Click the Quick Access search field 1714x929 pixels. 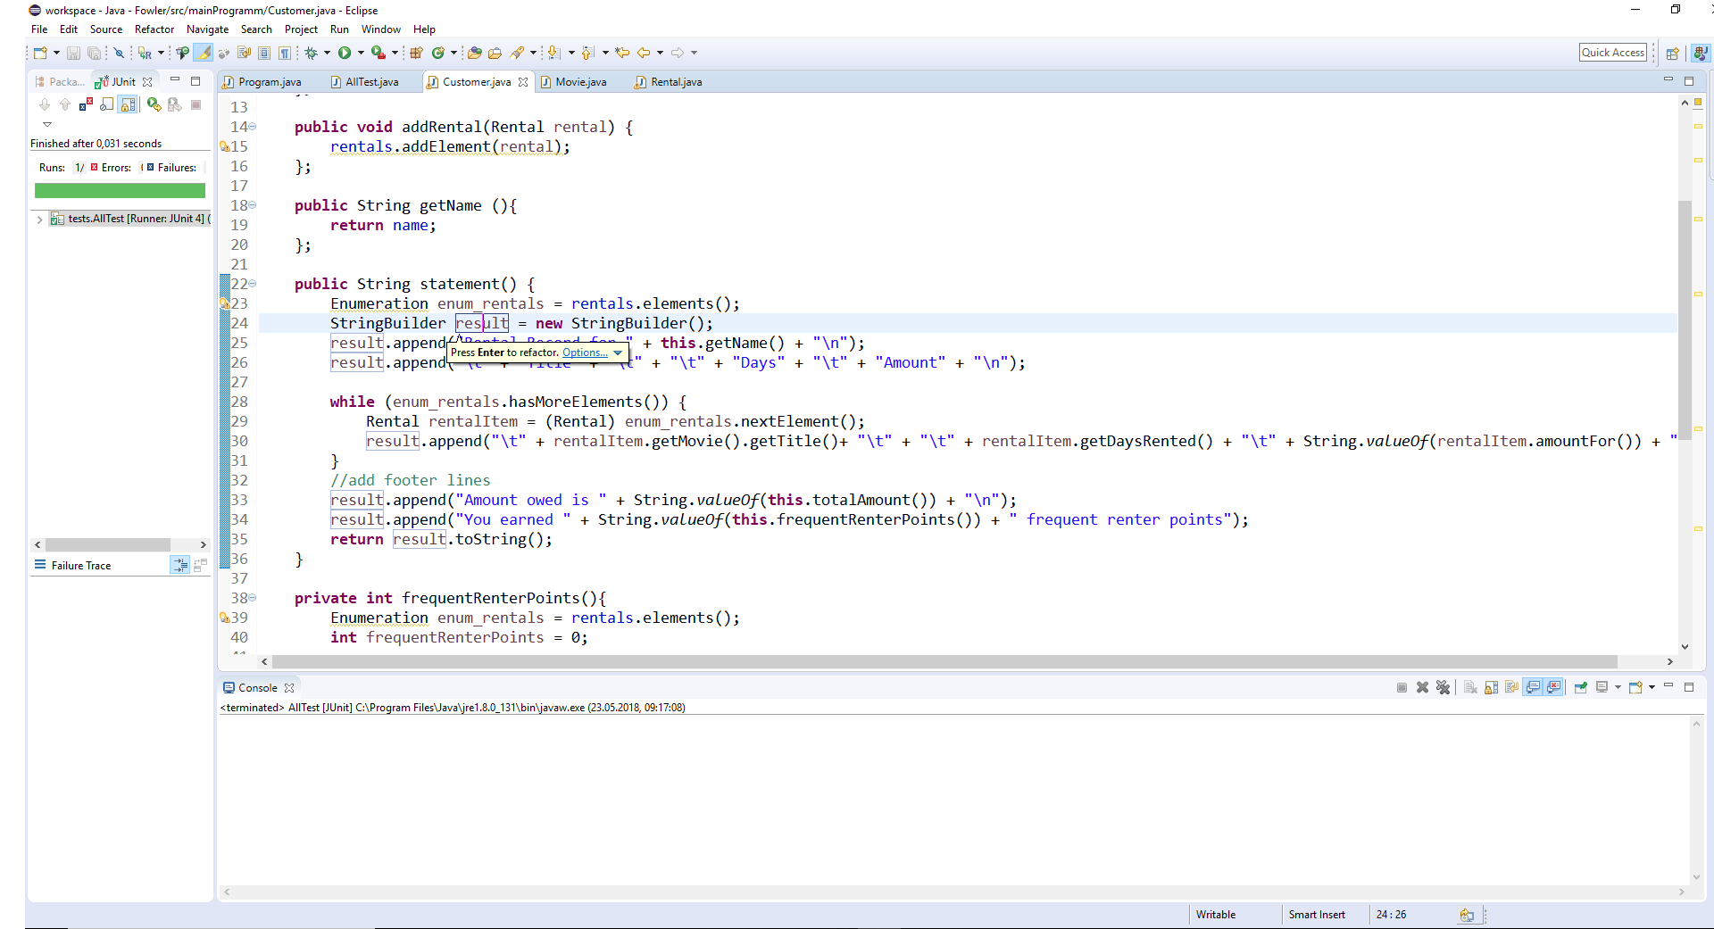tap(1612, 53)
